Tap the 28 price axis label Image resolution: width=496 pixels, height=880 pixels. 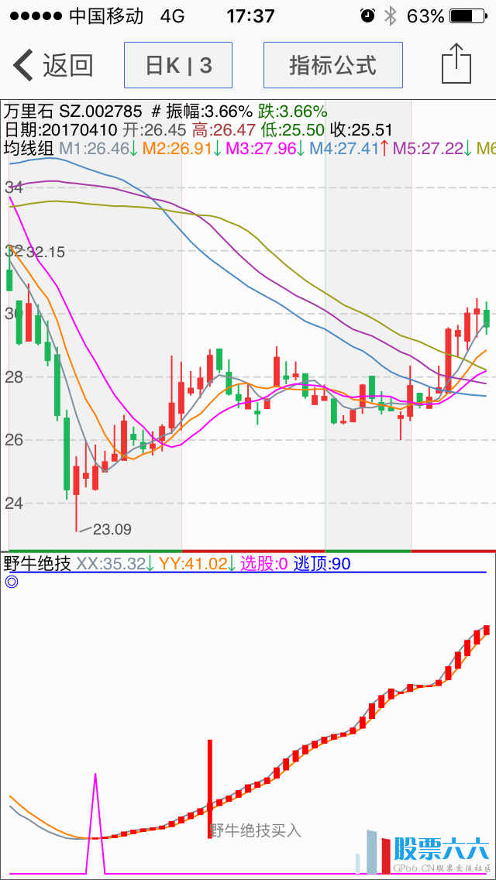click(x=13, y=376)
